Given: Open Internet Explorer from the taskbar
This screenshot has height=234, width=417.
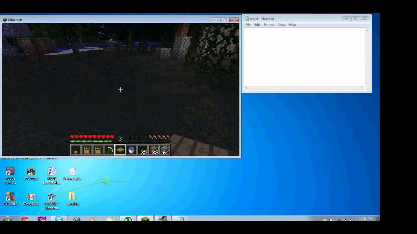Looking at the screenshot, I should [x=77, y=219].
